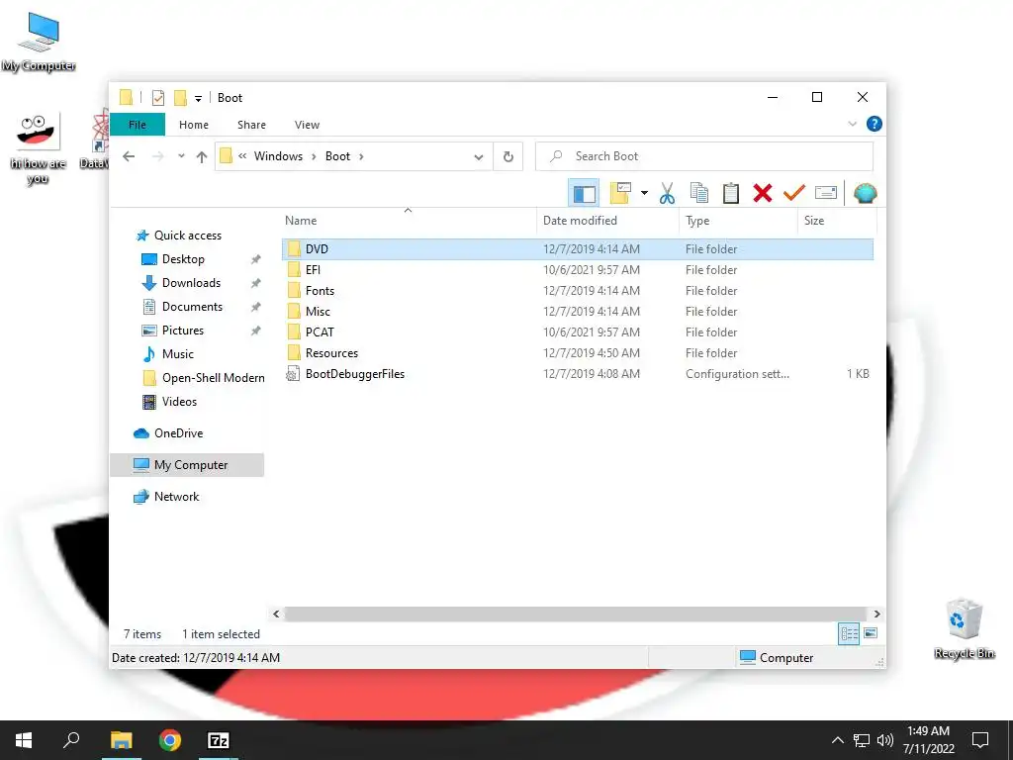Go back with the Back arrow
Image resolution: width=1013 pixels, height=760 pixels.
pos(129,156)
